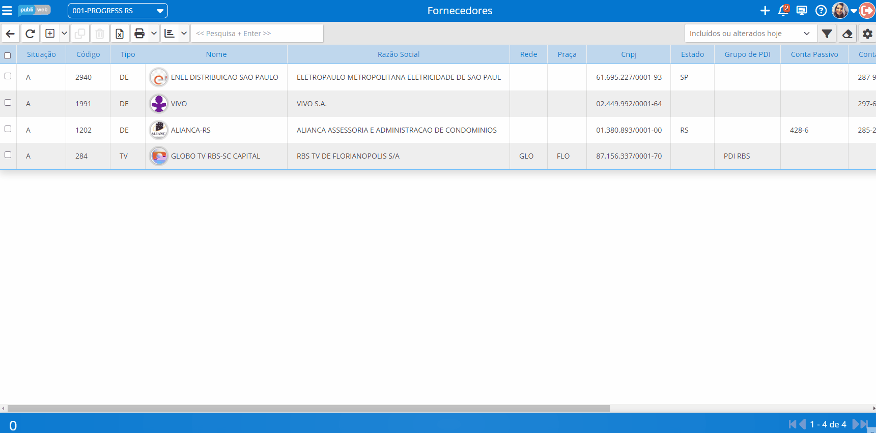Export the list to Excel
Viewport: 876px width, 433px height.
pos(120,34)
